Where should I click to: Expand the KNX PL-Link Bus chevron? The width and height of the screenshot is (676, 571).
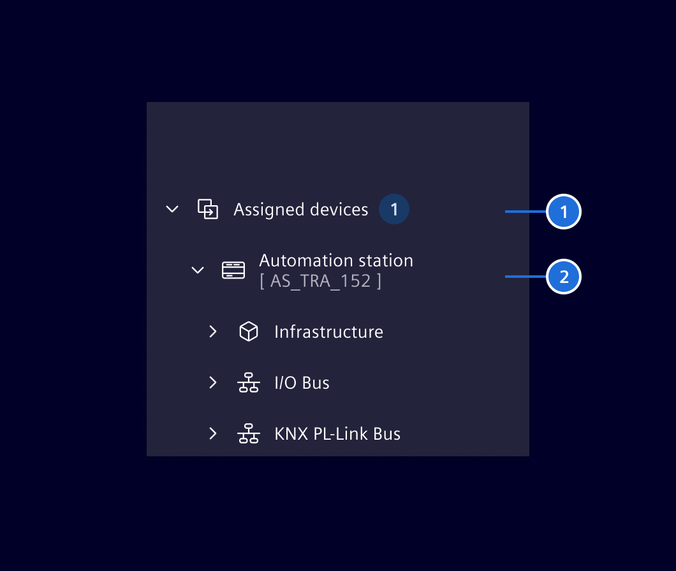coord(213,433)
